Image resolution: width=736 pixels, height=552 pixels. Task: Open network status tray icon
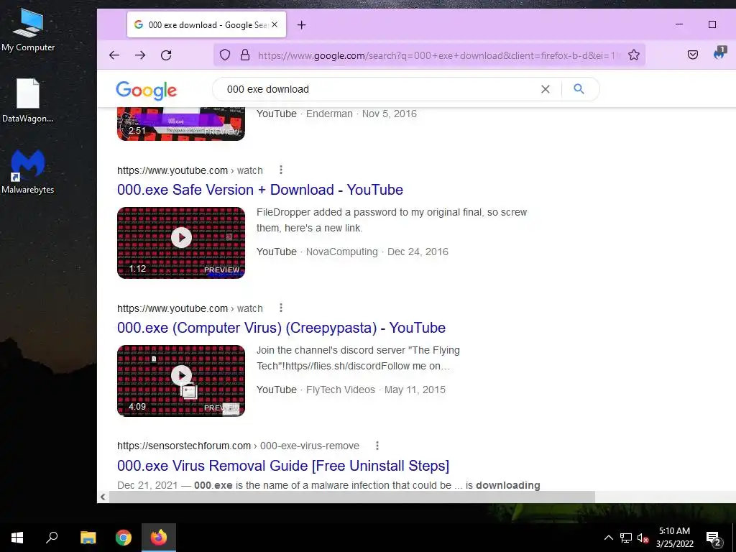pos(626,538)
